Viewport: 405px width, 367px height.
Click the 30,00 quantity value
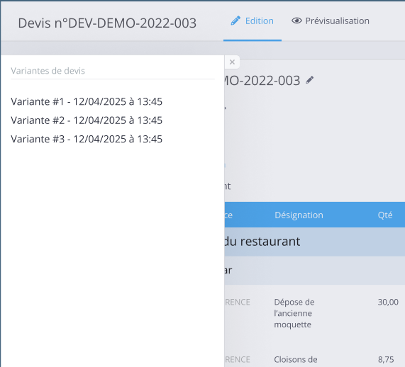[x=388, y=302]
